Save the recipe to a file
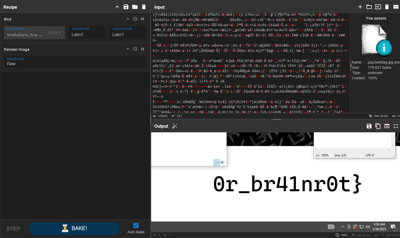Viewport: 400px width, 238px height. [x=126, y=7]
